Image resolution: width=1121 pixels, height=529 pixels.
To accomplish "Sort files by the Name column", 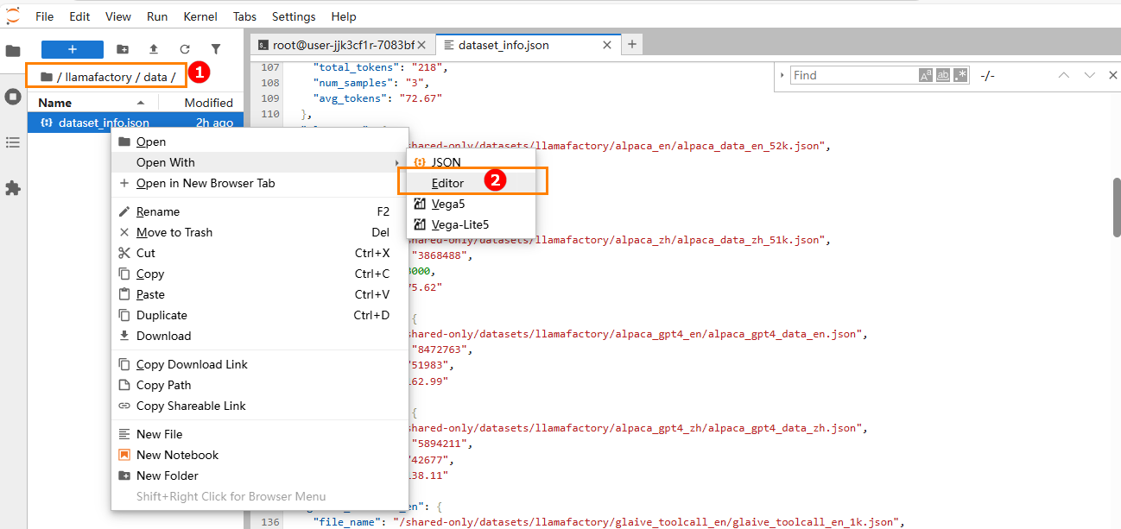I will pos(55,103).
